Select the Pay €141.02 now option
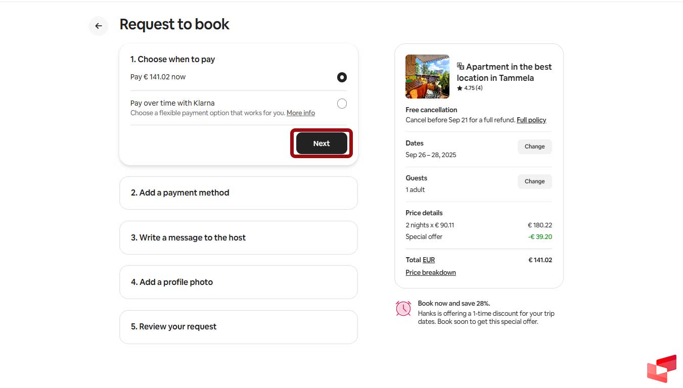 tap(342, 77)
